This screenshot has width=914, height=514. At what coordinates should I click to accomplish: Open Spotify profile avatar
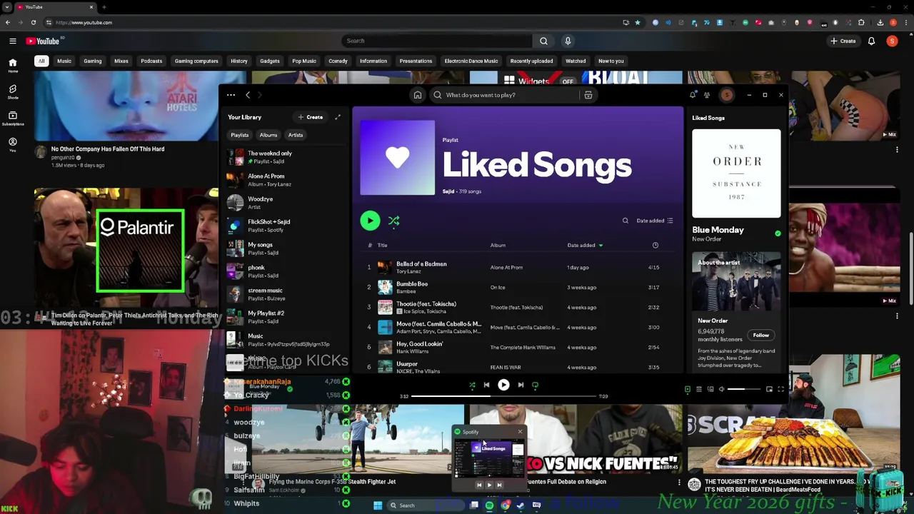(x=726, y=95)
